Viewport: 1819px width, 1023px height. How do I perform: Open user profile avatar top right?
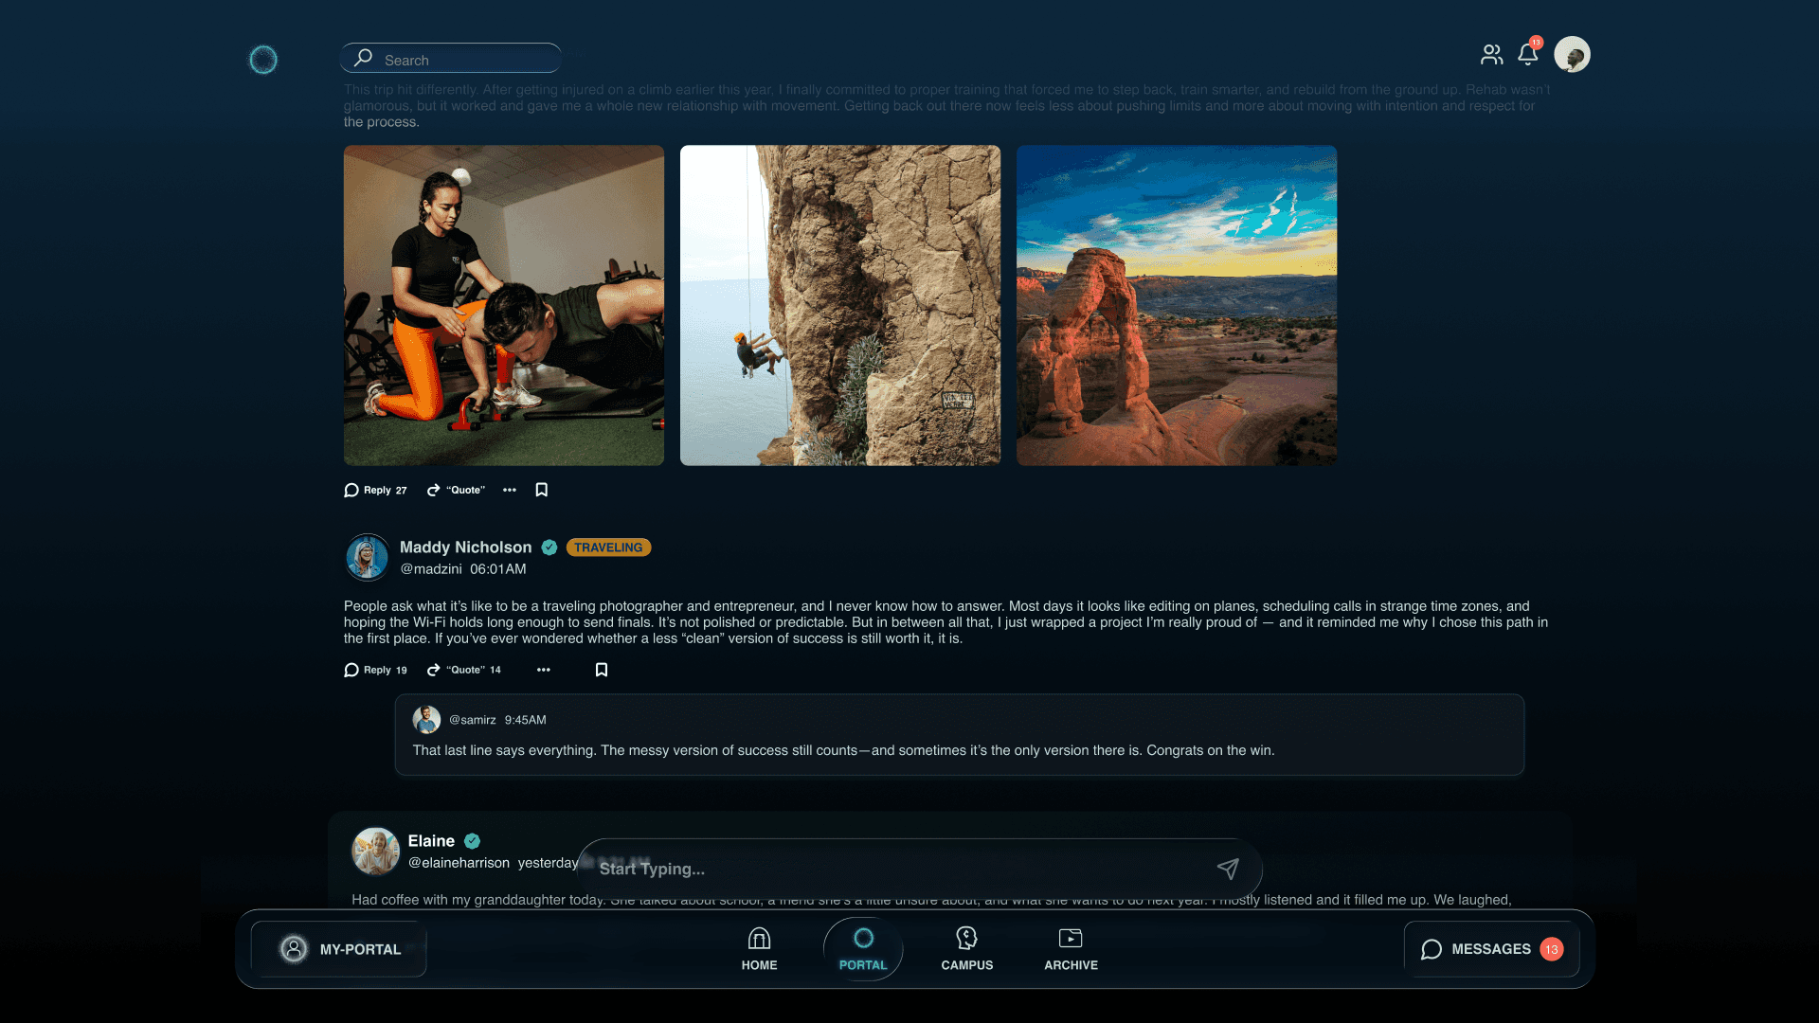(1572, 55)
